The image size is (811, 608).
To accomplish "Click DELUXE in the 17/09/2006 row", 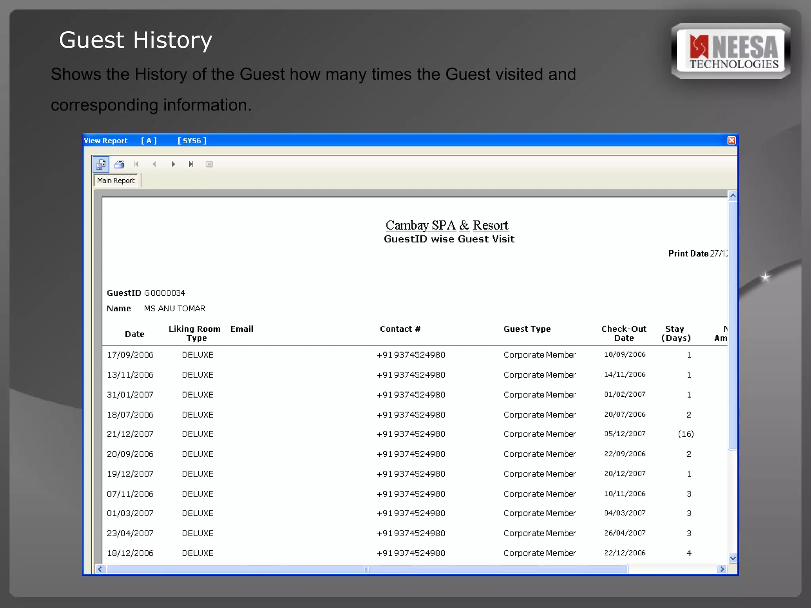I will point(198,355).
